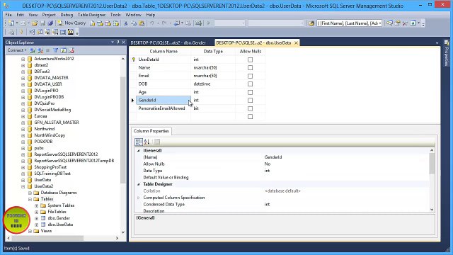
Task: Click the Default Value or Binding property
Action: tap(166, 178)
